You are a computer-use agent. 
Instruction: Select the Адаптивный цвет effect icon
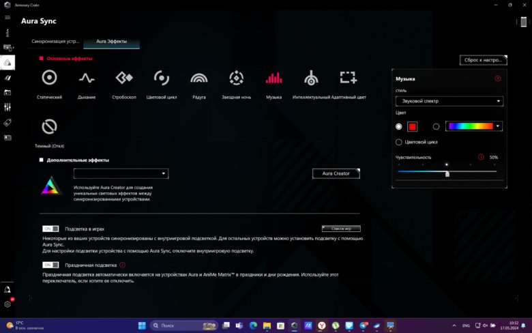[x=349, y=77]
